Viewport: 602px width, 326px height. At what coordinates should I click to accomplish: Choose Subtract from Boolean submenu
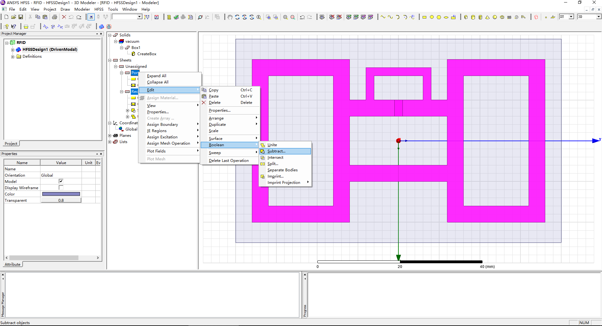pos(276,151)
